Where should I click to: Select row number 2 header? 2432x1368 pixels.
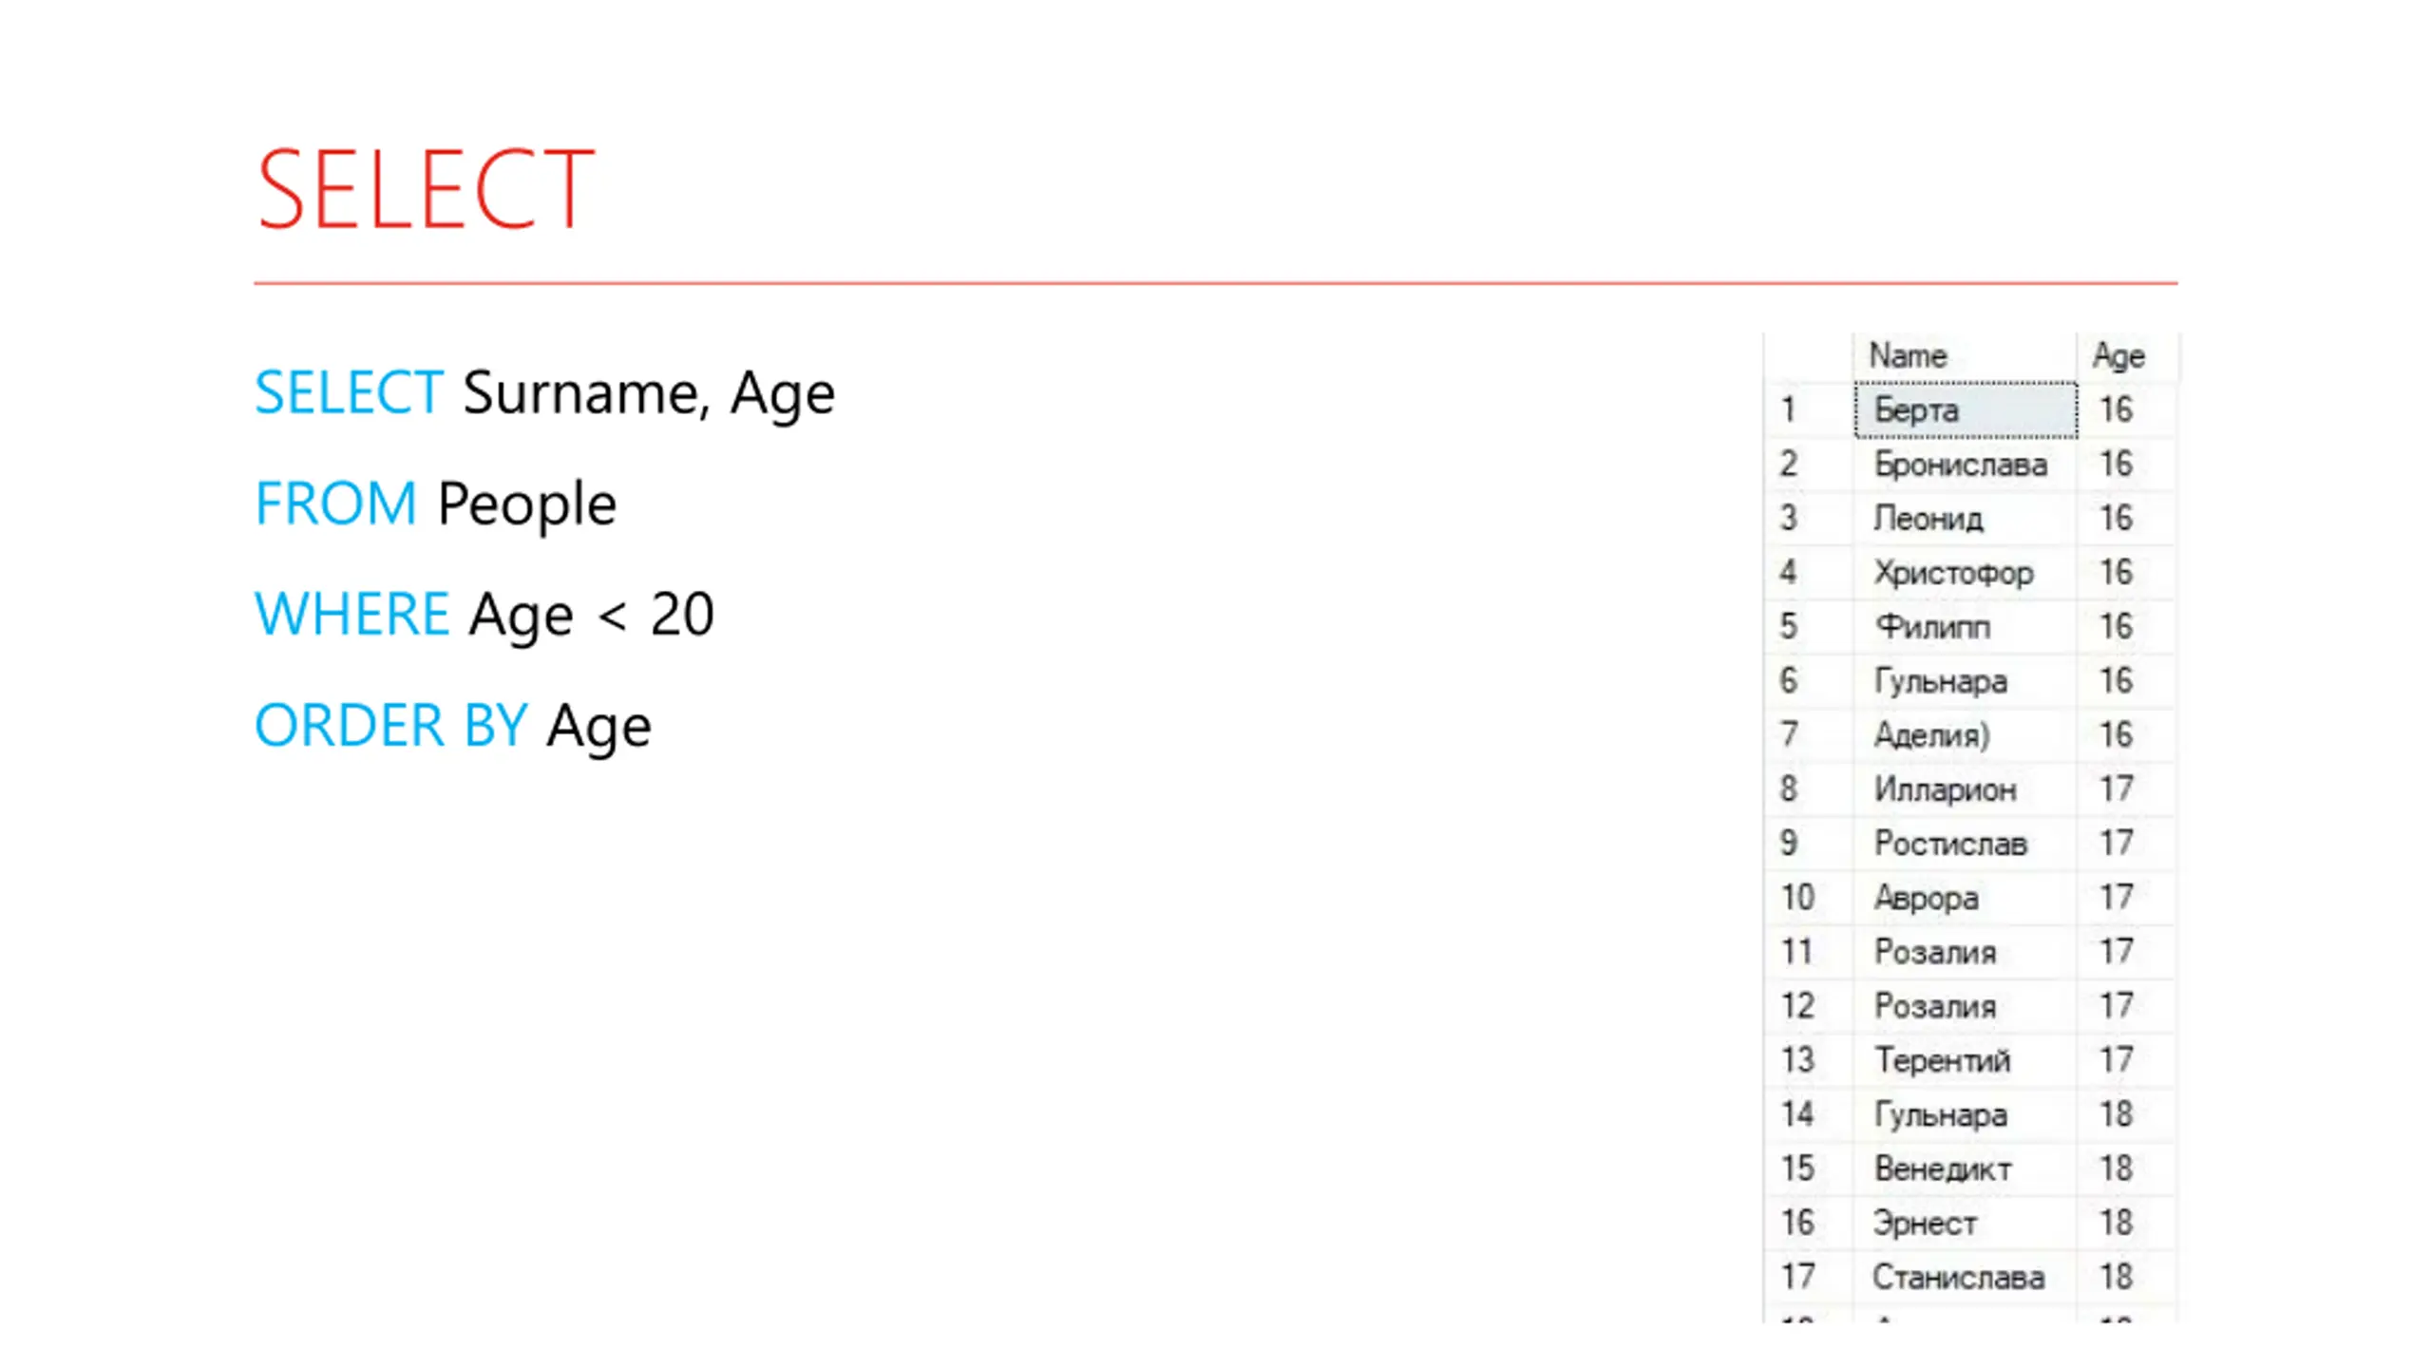(x=1809, y=465)
